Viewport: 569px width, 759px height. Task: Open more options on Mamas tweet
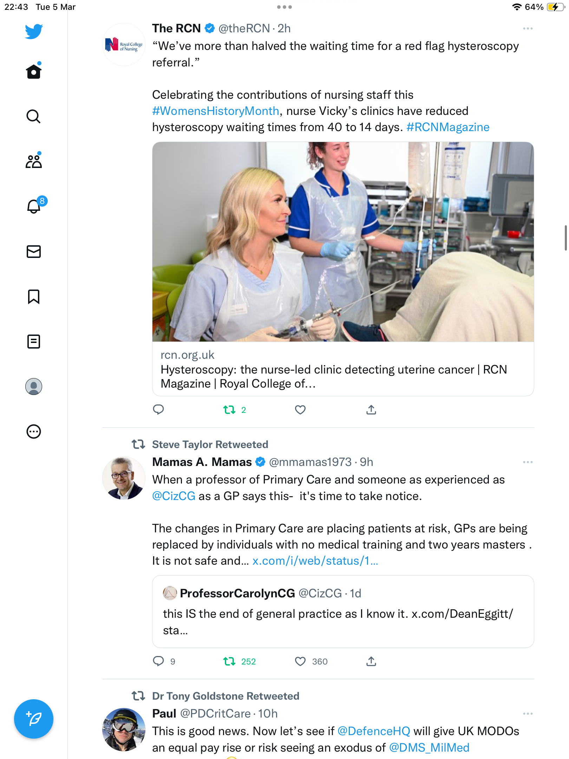coord(528,462)
